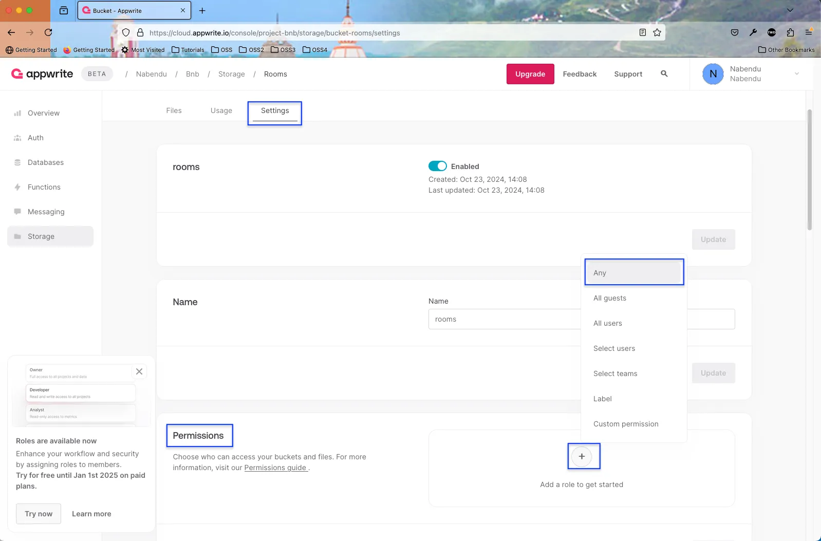The height and width of the screenshot is (541, 821).
Task: Click the Auth users icon
Action: [17, 138]
